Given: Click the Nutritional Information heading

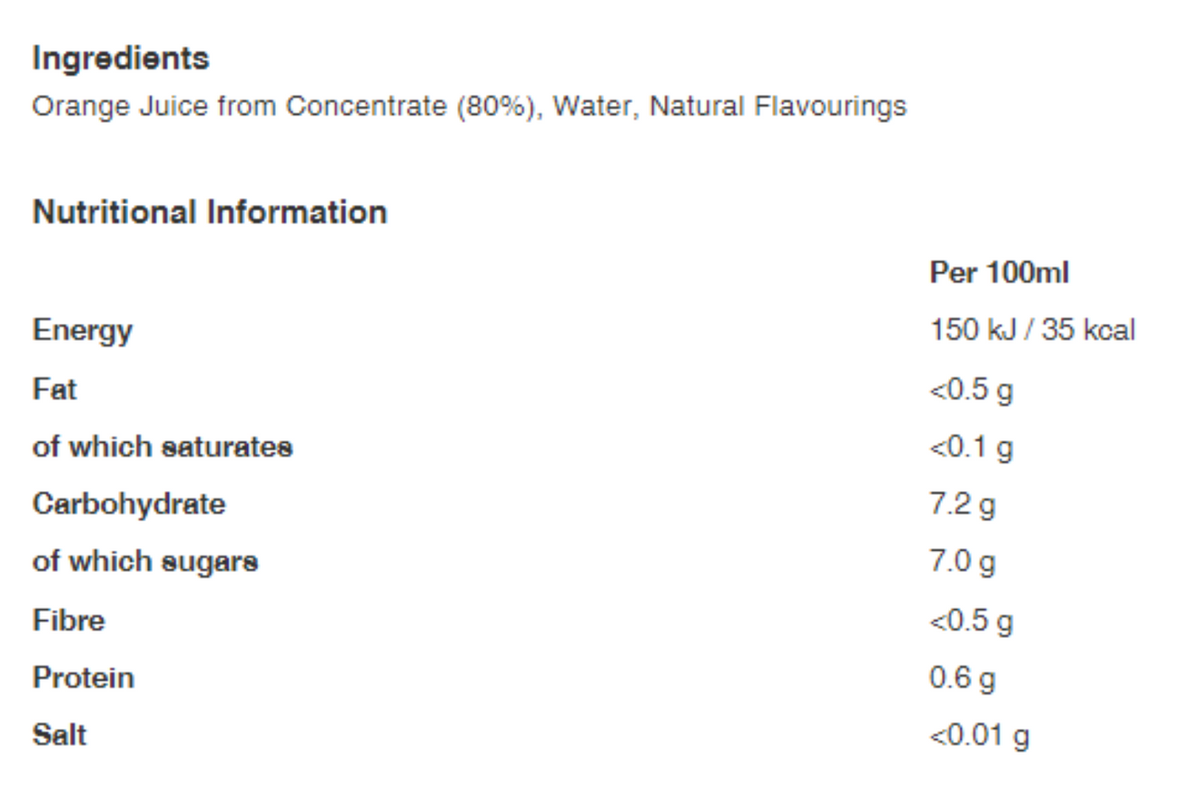Looking at the screenshot, I should tap(210, 213).
